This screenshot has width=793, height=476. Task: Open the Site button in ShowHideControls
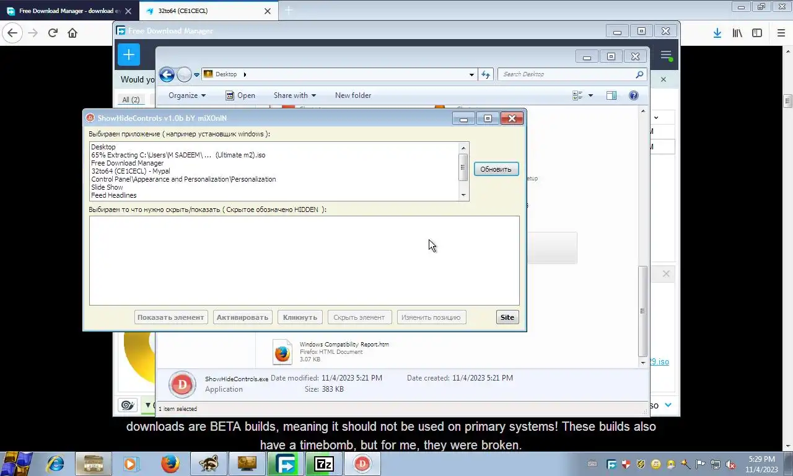(x=507, y=317)
